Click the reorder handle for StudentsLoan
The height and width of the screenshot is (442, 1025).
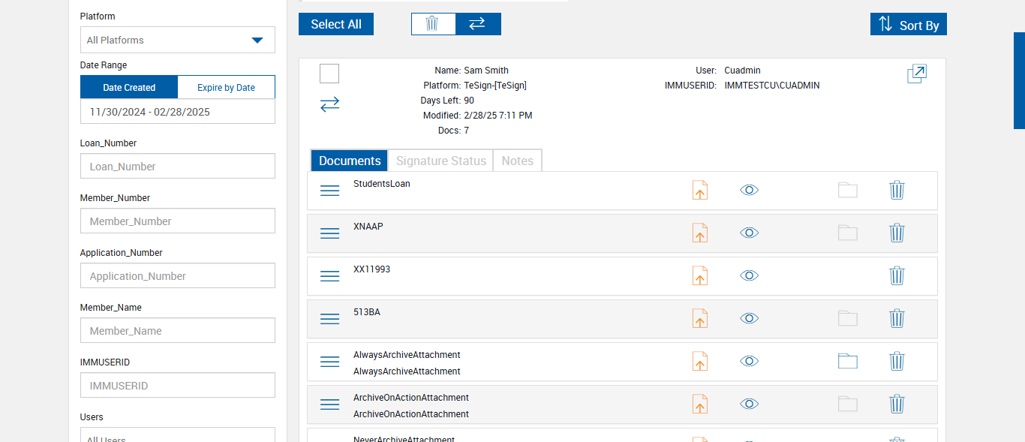[x=330, y=191]
